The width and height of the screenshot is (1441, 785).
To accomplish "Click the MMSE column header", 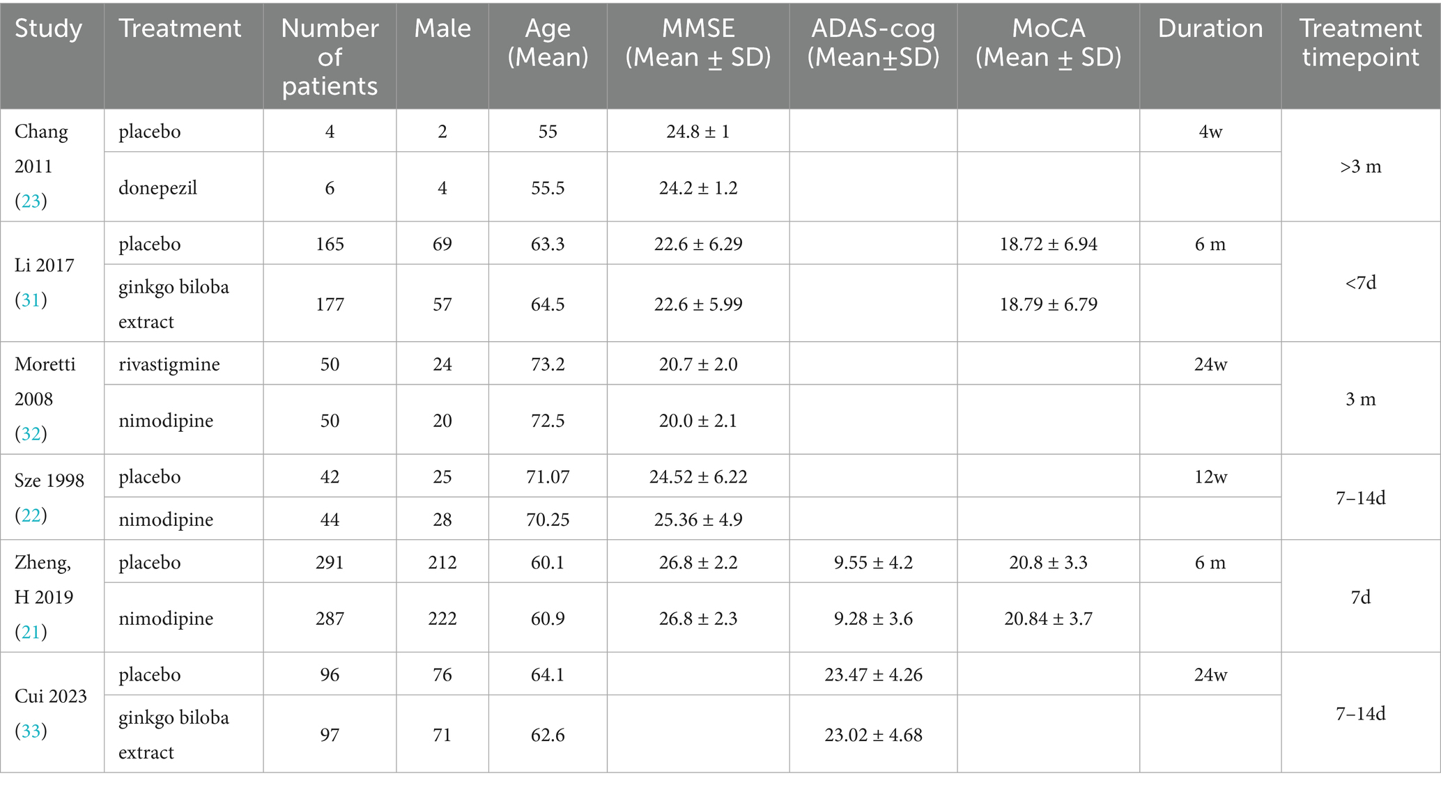I will [x=698, y=42].
